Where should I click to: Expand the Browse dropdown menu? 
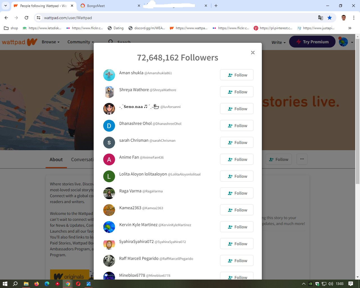coord(51,42)
